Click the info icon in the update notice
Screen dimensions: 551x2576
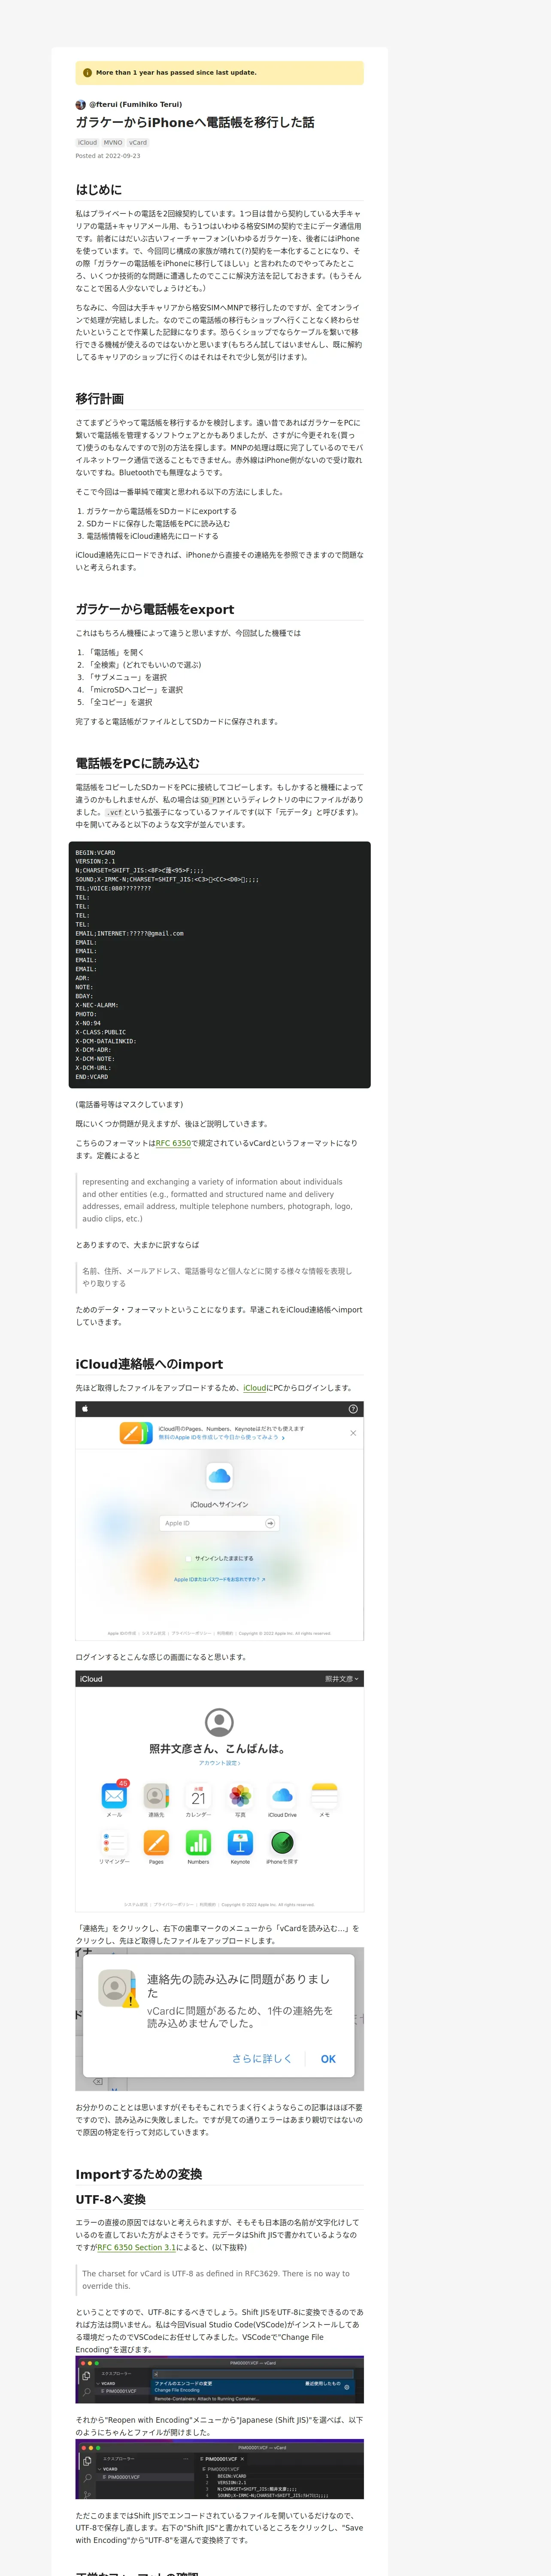coord(87,73)
